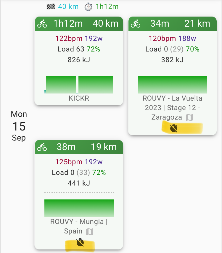The height and width of the screenshot is (253, 222).
Task: Click the cyclist icon on the 38m ride
Action: [42, 147]
